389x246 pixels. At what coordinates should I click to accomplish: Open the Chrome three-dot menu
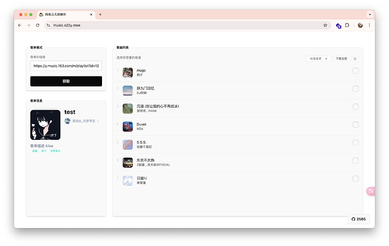click(369, 25)
